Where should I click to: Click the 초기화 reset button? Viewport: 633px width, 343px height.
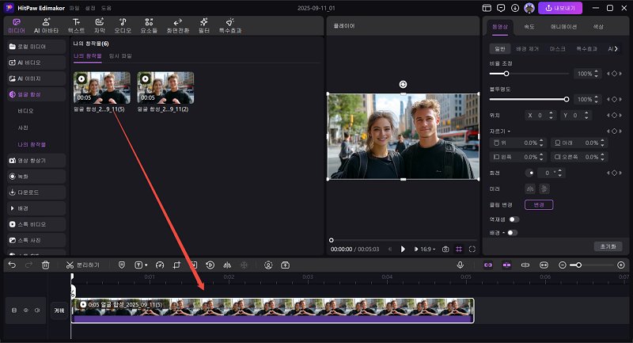pyautogui.click(x=608, y=246)
